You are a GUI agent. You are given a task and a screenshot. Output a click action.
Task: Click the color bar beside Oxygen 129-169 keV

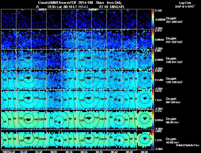tap(153, 79)
